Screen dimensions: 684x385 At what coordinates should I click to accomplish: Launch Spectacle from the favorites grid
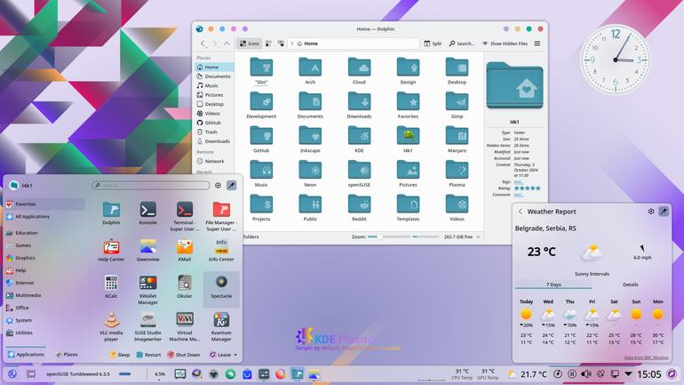click(x=221, y=288)
